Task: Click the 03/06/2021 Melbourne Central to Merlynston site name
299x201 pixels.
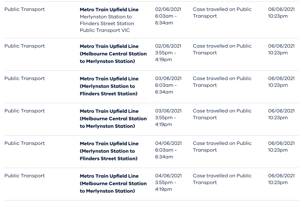Action: (x=113, y=119)
